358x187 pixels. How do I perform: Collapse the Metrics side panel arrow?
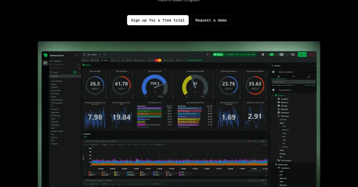coord(314,66)
